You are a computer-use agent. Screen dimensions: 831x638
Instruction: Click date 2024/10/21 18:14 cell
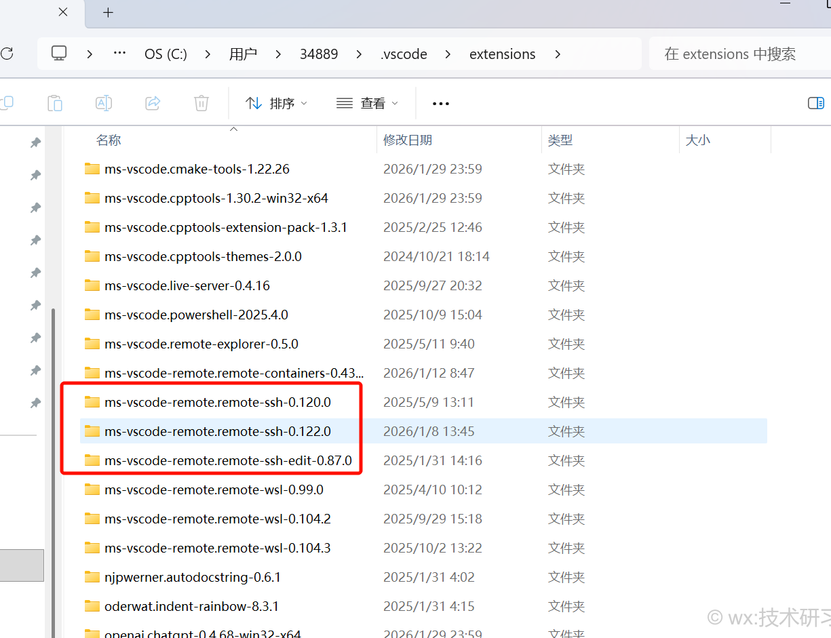pos(436,256)
